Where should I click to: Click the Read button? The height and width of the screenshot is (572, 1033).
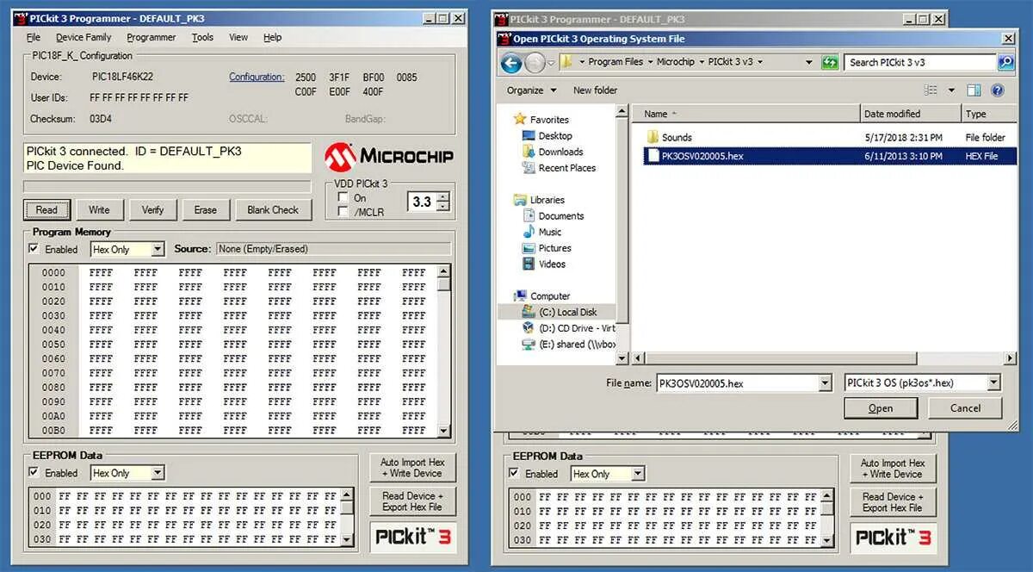[46, 209]
